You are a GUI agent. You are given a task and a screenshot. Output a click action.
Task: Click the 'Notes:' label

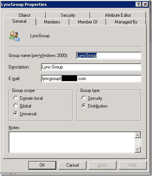(14, 128)
